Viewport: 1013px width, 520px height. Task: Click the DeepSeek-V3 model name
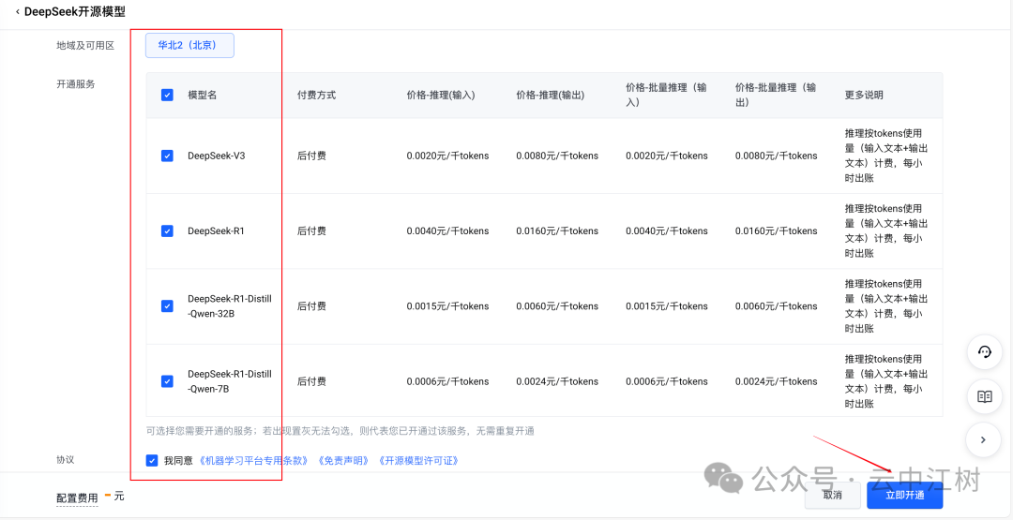click(x=216, y=156)
